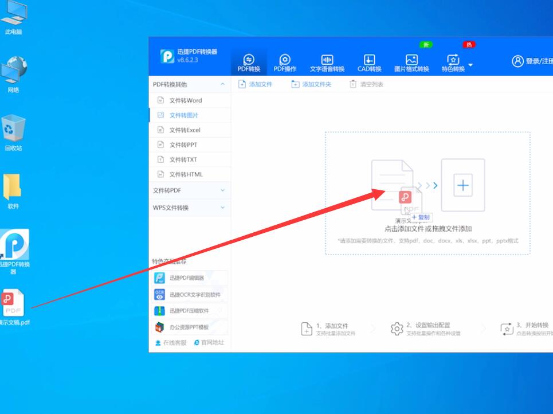The image size is (553, 414).
Task: Select 此电脑 desktop icon
Action: 13,18
